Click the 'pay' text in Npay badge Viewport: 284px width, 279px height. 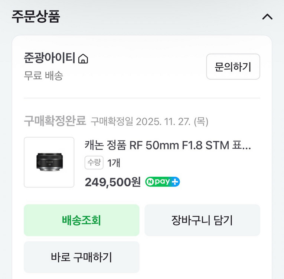[163, 182]
